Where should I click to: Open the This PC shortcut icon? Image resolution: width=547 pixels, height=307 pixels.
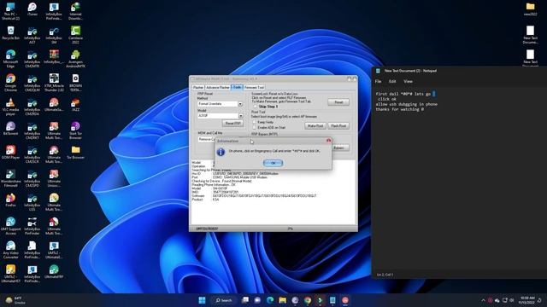pos(10,11)
